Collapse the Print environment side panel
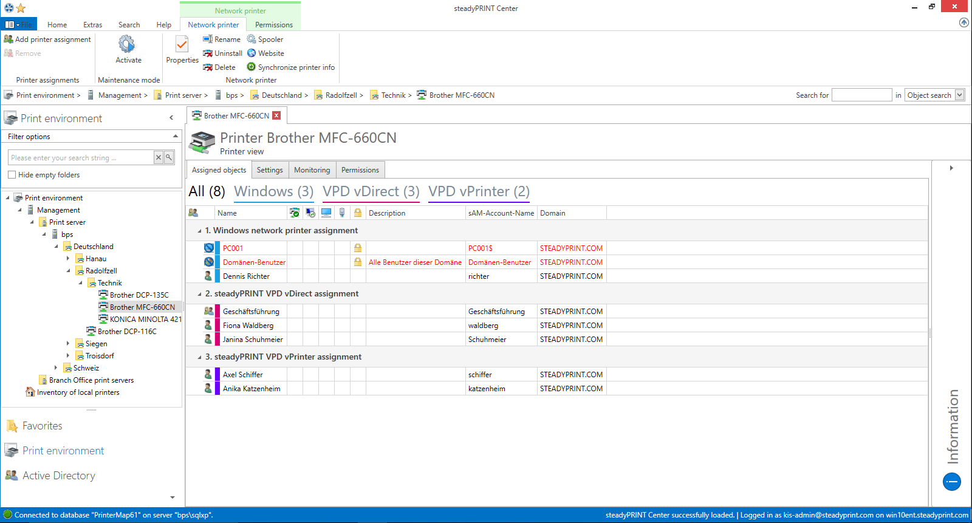The width and height of the screenshot is (972, 523). pos(171,118)
